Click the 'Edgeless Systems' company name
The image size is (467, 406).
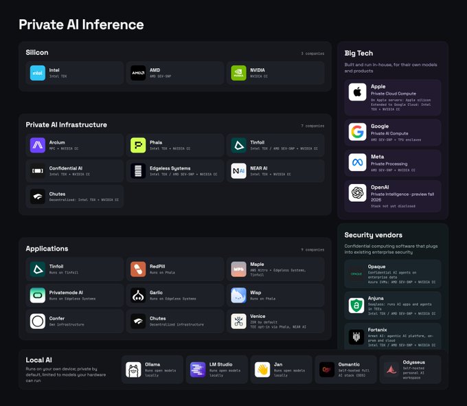pyautogui.click(x=170, y=168)
